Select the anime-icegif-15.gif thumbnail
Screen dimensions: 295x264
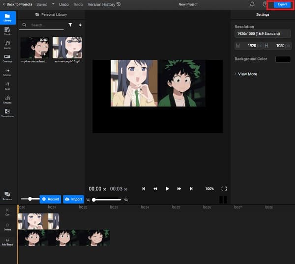(67, 48)
